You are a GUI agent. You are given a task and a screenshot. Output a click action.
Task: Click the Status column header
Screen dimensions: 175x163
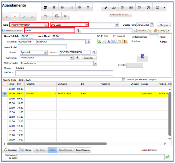[x=145, y=84]
